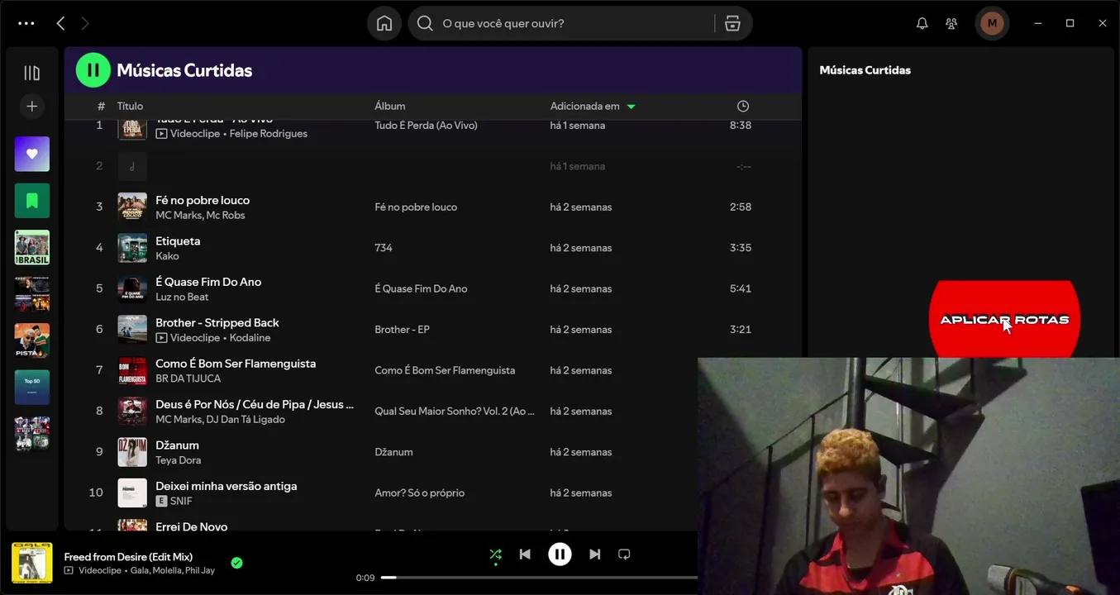Screen dimensions: 1120x595
Task: Open the artist Kako link
Action: 167,256
